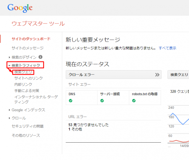The height and width of the screenshot is (160, 189).
Task: Open サイトのメッセージ in sidebar
Action: pos(28,48)
